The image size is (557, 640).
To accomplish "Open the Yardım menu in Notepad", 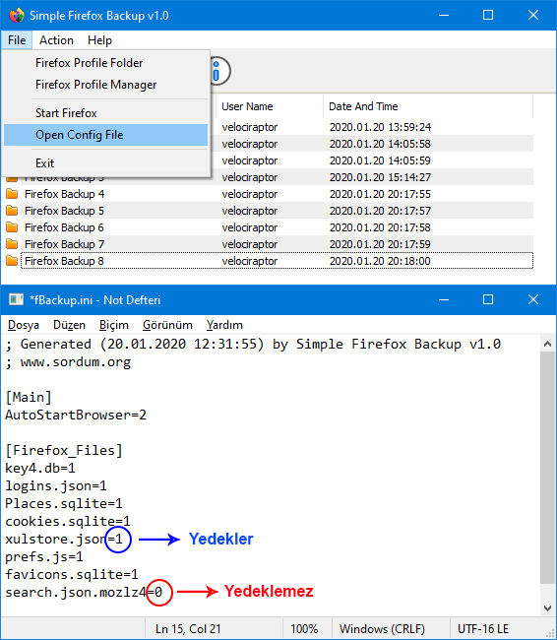I will [x=224, y=325].
